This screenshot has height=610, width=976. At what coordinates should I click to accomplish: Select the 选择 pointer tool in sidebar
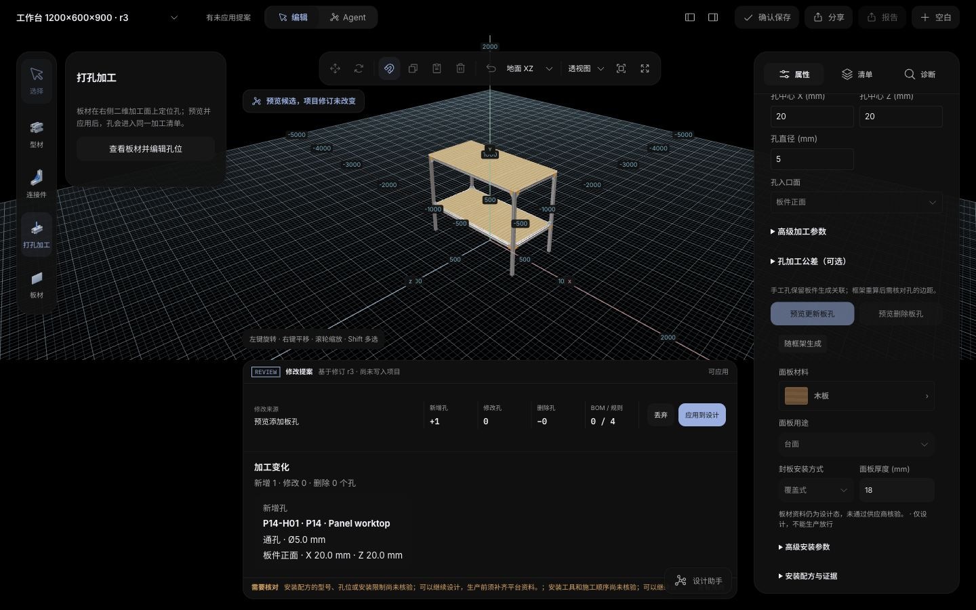[x=37, y=80]
